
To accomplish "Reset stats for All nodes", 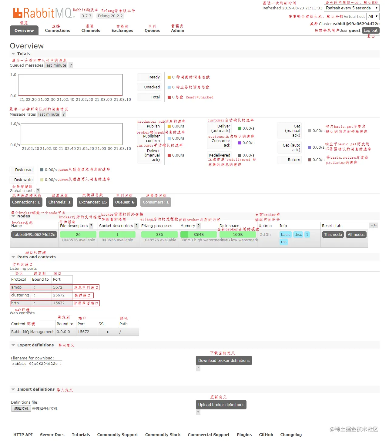I will click(x=356, y=235).
